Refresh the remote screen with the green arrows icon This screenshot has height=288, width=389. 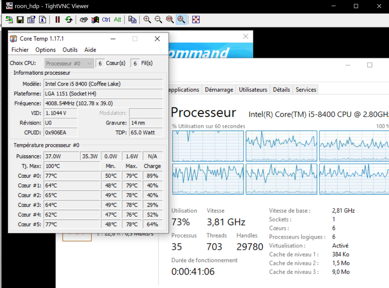tap(69, 19)
